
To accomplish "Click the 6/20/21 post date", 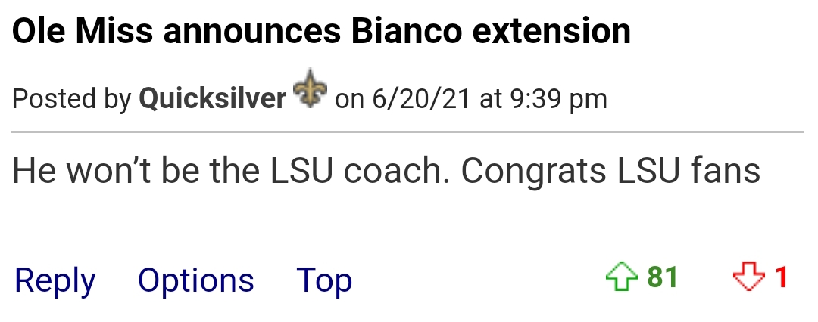I will (x=422, y=98).
